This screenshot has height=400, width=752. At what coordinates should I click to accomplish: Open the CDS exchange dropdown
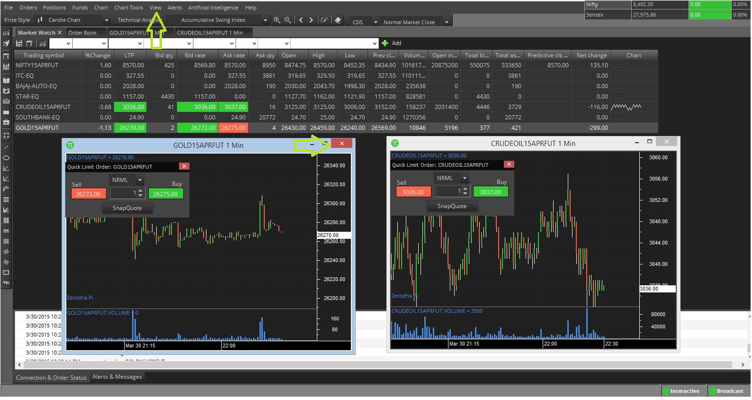(376, 22)
